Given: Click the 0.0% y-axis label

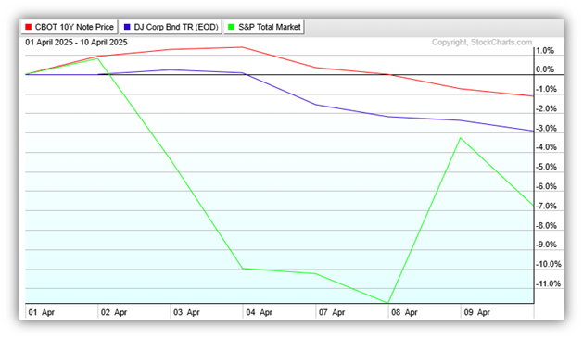Looking at the screenshot, I should click(x=545, y=69).
